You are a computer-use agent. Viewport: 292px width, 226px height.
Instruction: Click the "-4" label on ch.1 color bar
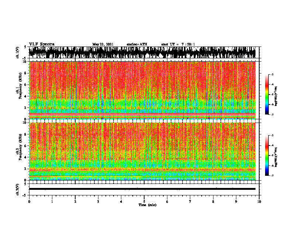(272, 85)
